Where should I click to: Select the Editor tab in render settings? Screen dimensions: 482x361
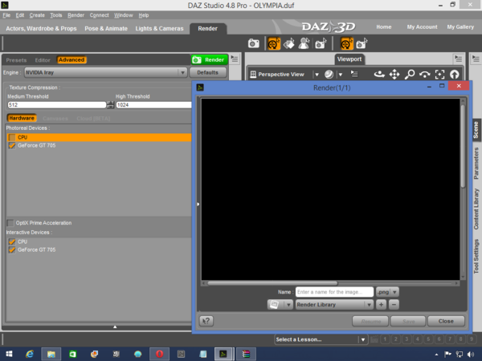[x=43, y=60]
